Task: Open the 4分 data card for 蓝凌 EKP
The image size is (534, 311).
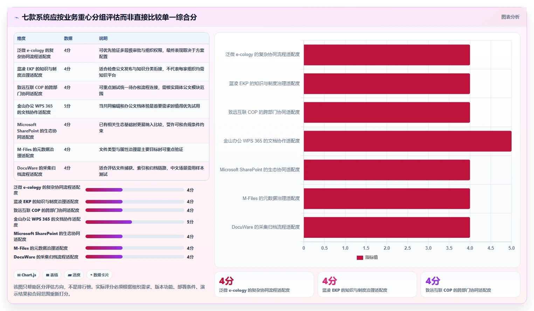Action: pyautogui.click(x=367, y=284)
